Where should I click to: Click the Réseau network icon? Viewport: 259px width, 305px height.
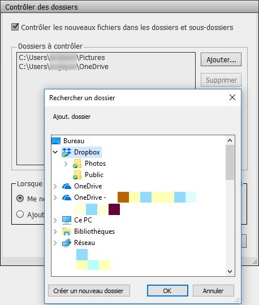pos(67,243)
